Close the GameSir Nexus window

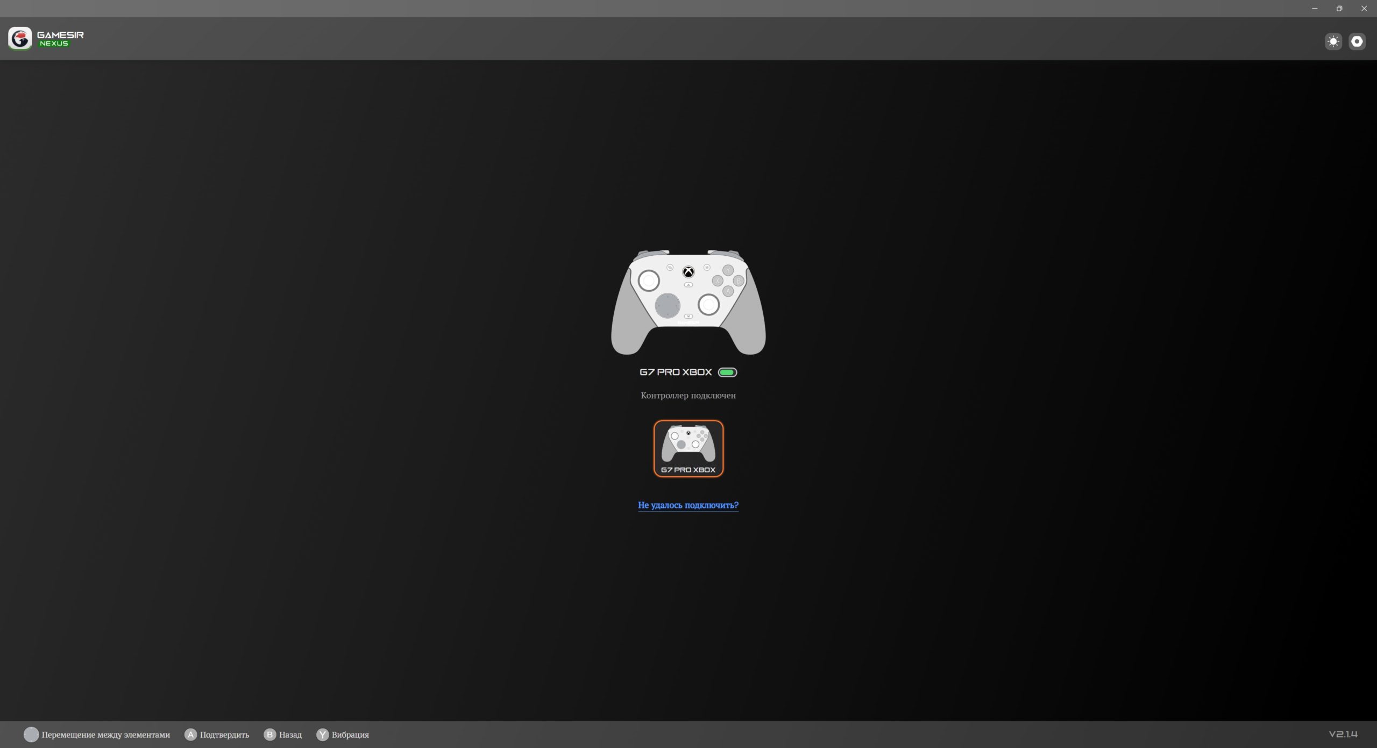(1364, 9)
